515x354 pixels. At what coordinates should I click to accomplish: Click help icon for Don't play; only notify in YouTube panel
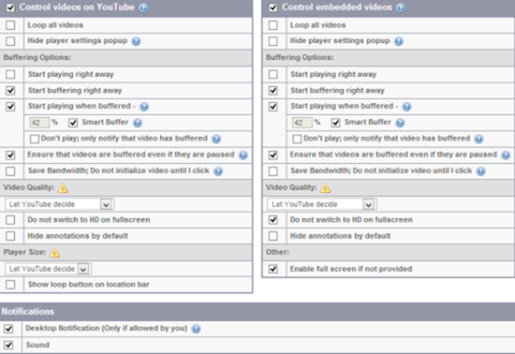click(x=216, y=139)
